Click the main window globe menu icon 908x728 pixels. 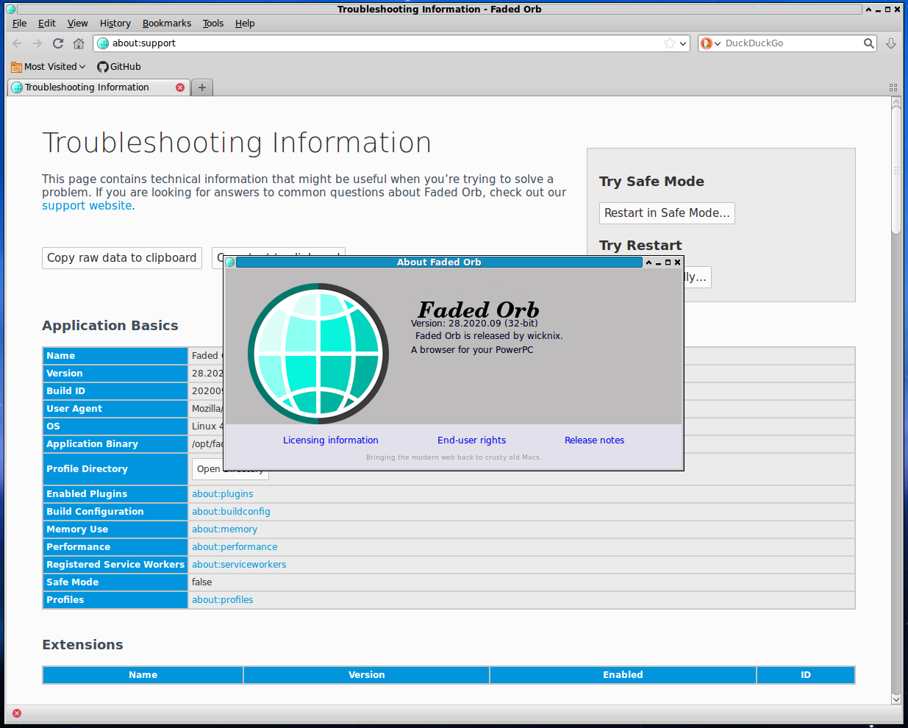(10, 10)
